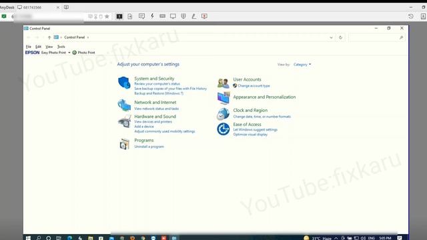Click the Network and Internet globe icon

(x=124, y=105)
